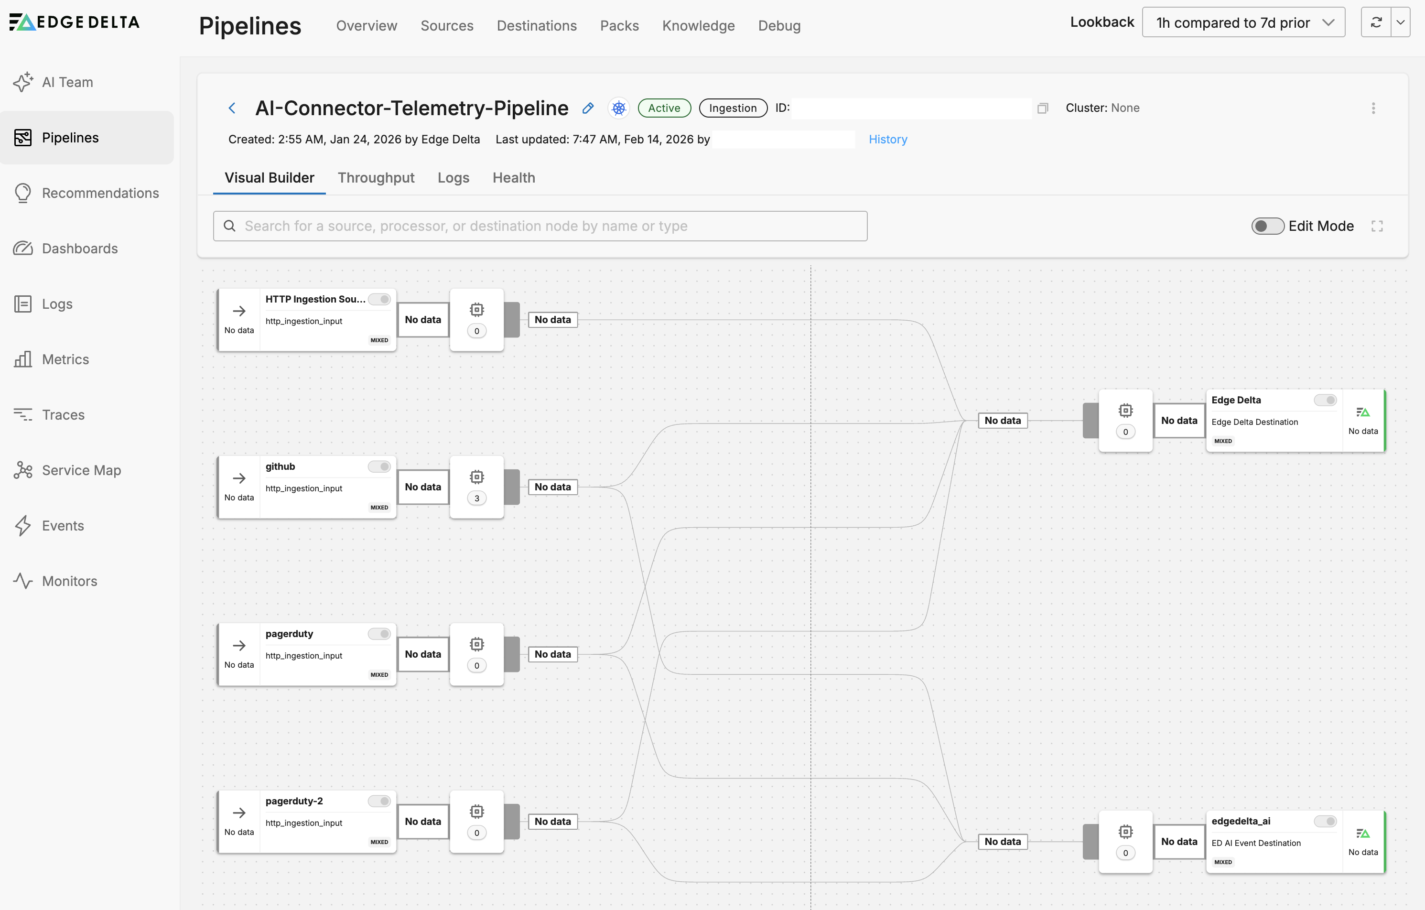Click the Kubernetes helm icon badge
The height and width of the screenshot is (910, 1425).
click(x=618, y=108)
